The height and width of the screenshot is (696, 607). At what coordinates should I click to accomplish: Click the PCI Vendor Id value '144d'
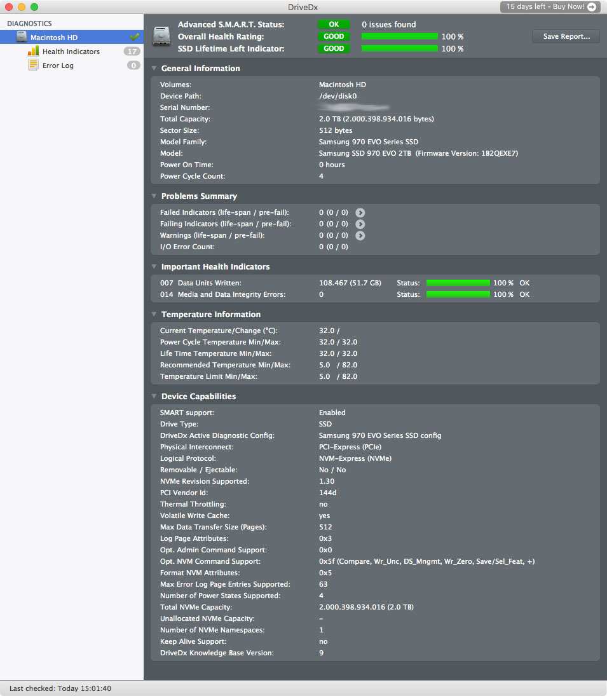pos(327,493)
